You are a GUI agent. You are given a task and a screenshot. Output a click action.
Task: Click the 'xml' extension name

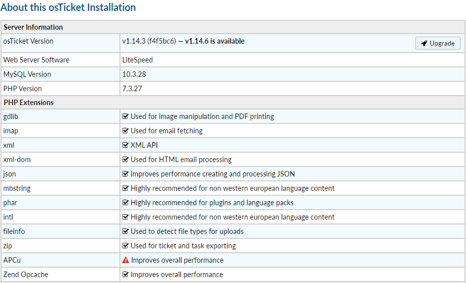8,145
